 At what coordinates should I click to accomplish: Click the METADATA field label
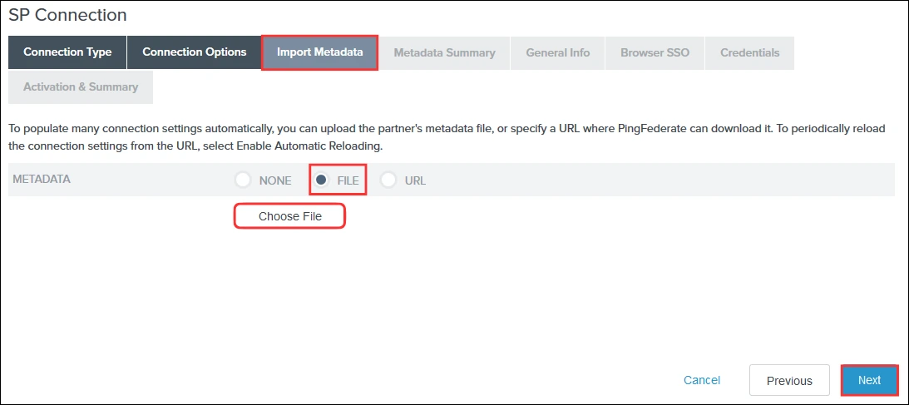pyautogui.click(x=42, y=179)
